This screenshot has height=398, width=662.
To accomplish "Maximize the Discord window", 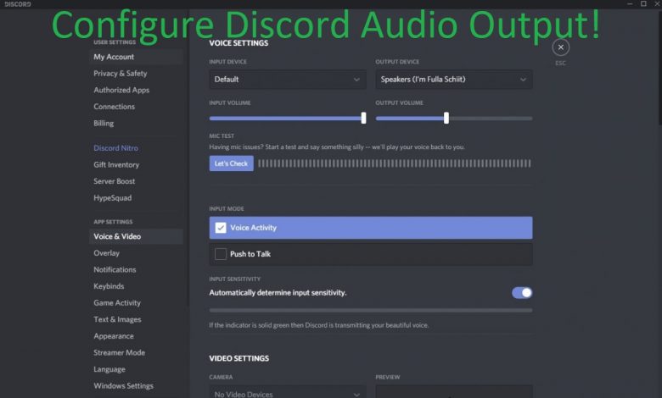I will pyautogui.click(x=643, y=3).
